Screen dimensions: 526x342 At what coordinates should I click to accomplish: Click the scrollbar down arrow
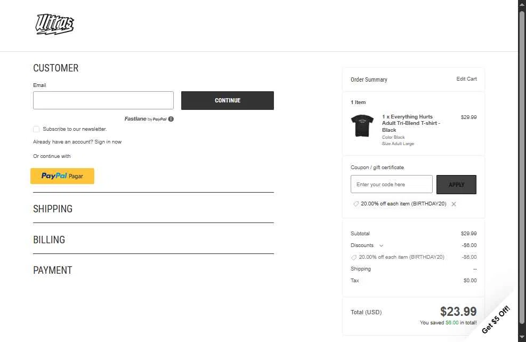pos(522,337)
